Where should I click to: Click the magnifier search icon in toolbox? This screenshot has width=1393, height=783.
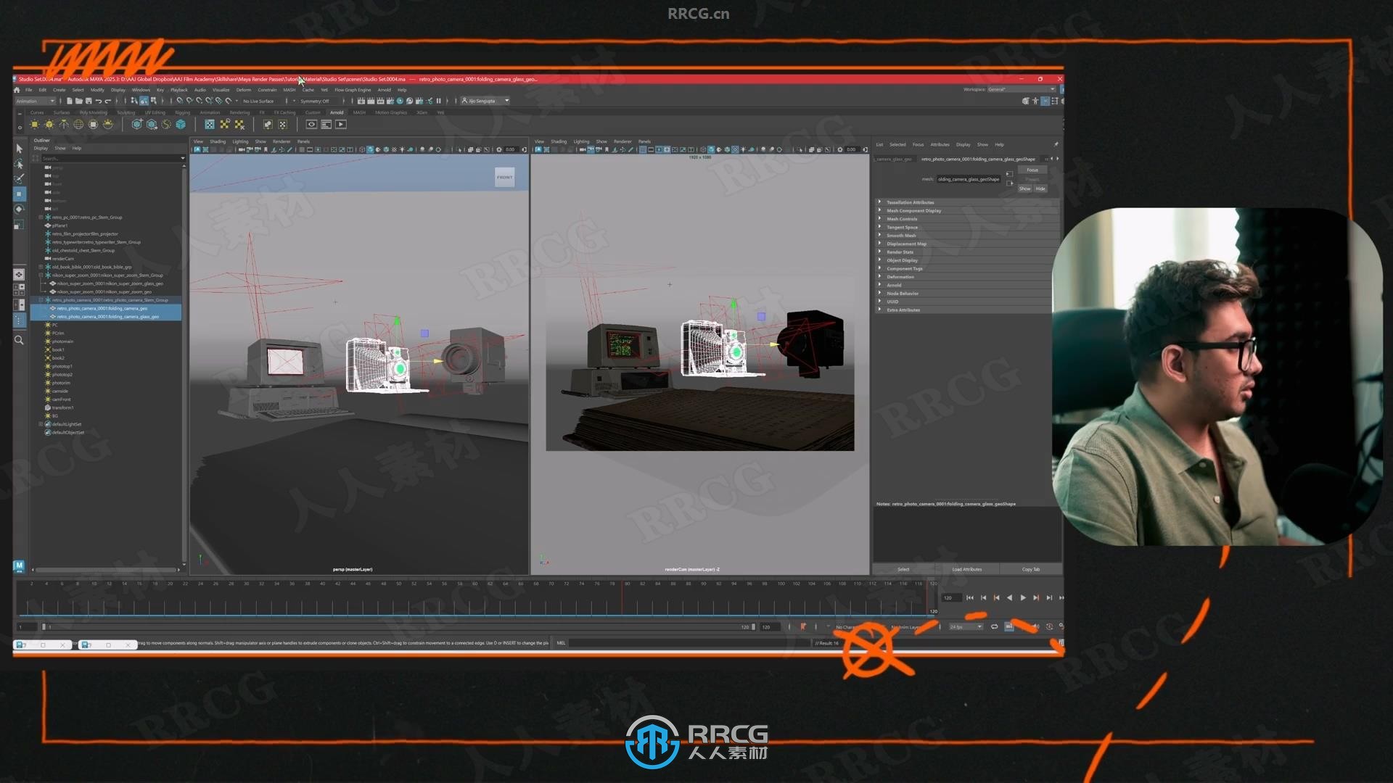point(20,340)
